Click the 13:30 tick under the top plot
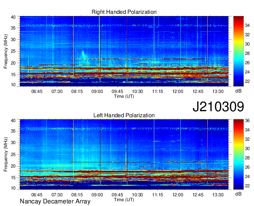Viewport: 254px width, 206px height. 218,91
